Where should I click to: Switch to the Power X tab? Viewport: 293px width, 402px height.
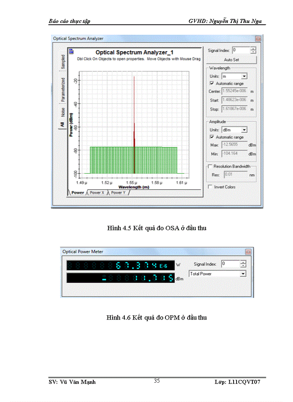[x=97, y=193]
